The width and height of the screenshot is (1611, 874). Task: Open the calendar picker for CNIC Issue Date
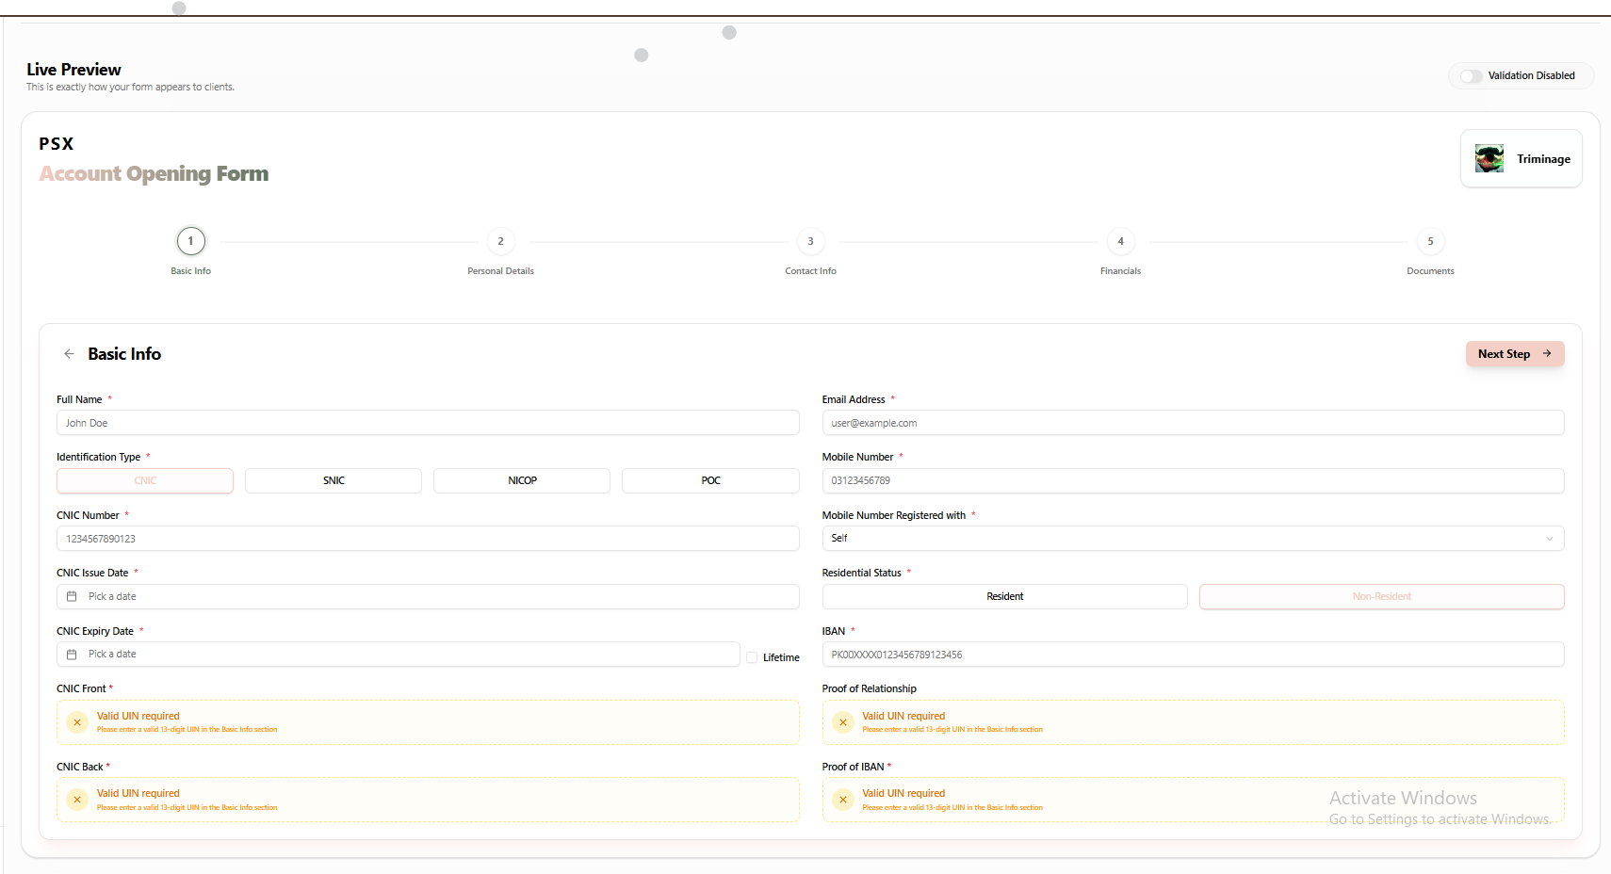coord(72,596)
